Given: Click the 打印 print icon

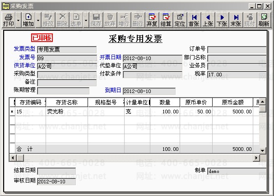Looking at the screenshot, I should (x=8, y=20).
